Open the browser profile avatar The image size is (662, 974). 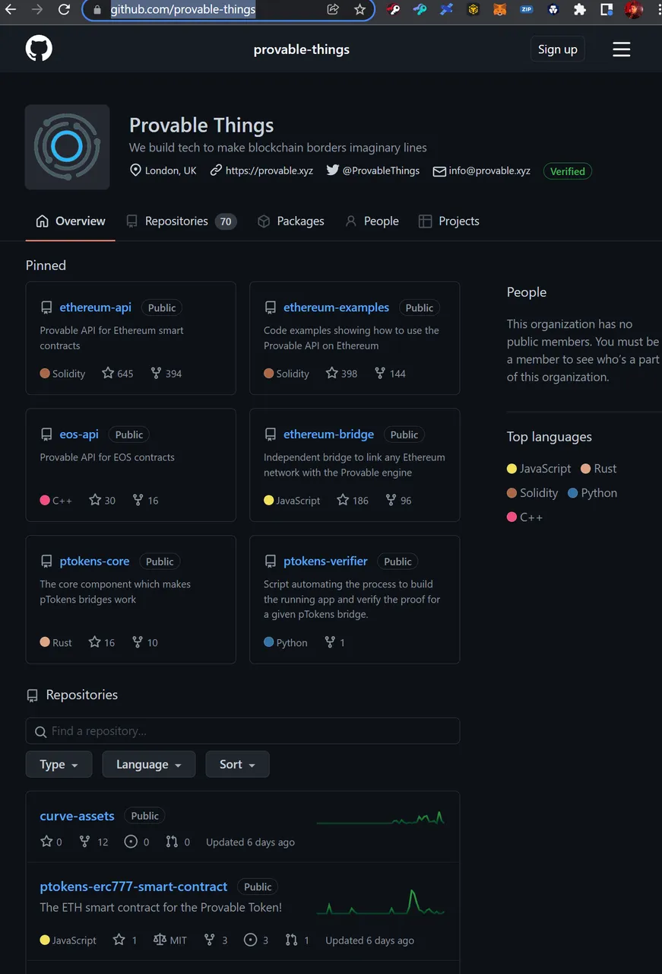tap(633, 10)
